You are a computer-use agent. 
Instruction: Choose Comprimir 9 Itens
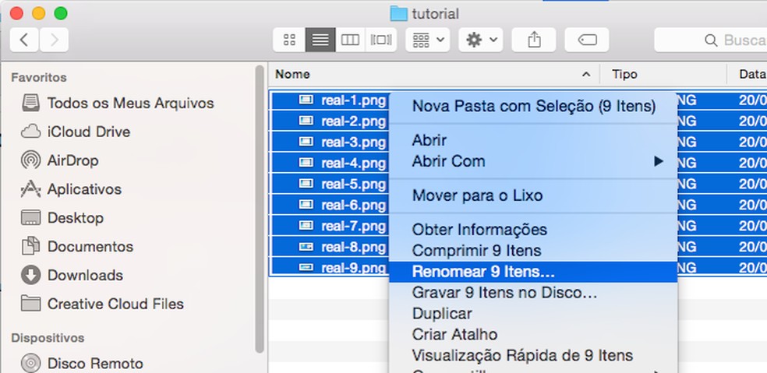click(533, 251)
